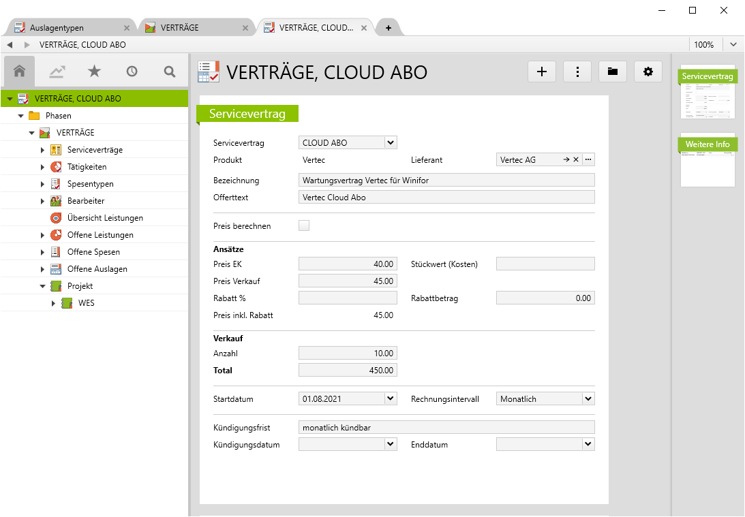Open the settings gear button
The image size is (745, 517).
pos(648,72)
